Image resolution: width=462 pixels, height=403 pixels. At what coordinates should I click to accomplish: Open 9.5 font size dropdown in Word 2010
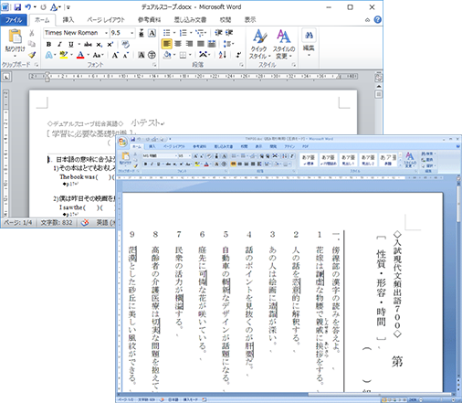pyautogui.click(x=131, y=33)
